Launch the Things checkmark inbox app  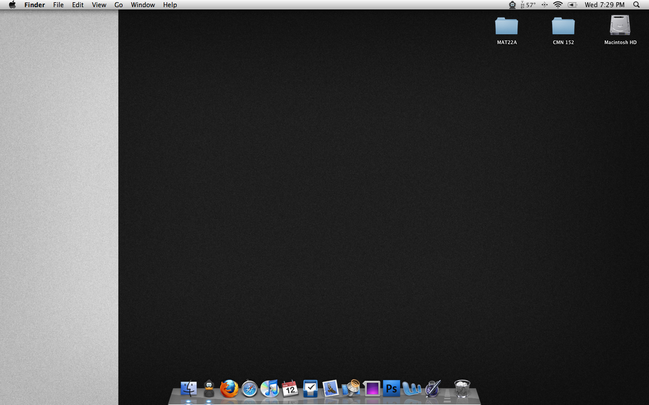[310, 389]
